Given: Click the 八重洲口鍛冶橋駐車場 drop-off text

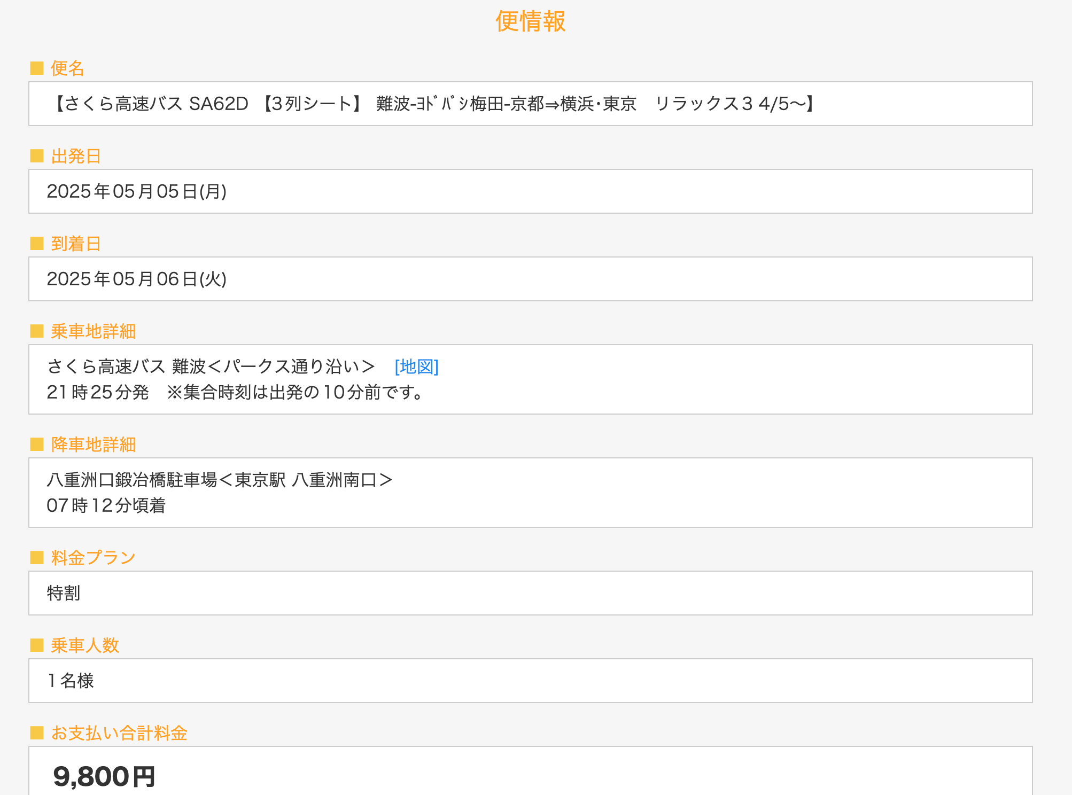Looking at the screenshot, I should click(x=220, y=480).
